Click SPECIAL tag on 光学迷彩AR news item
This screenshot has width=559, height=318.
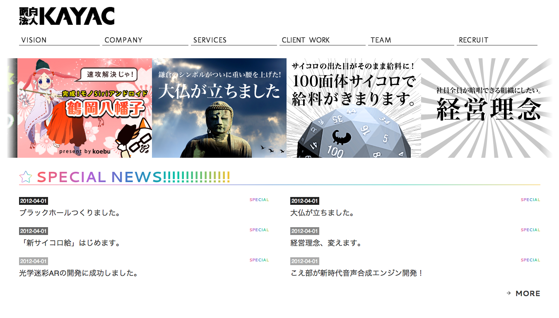coord(259,260)
